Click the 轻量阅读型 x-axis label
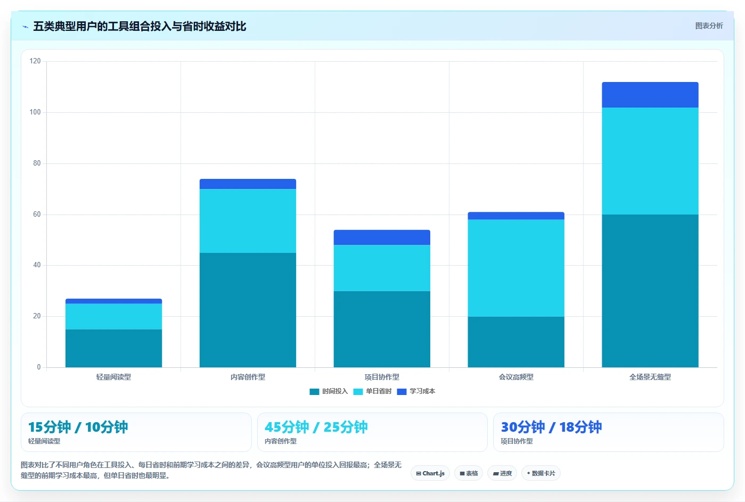The image size is (745, 502). tap(113, 377)
